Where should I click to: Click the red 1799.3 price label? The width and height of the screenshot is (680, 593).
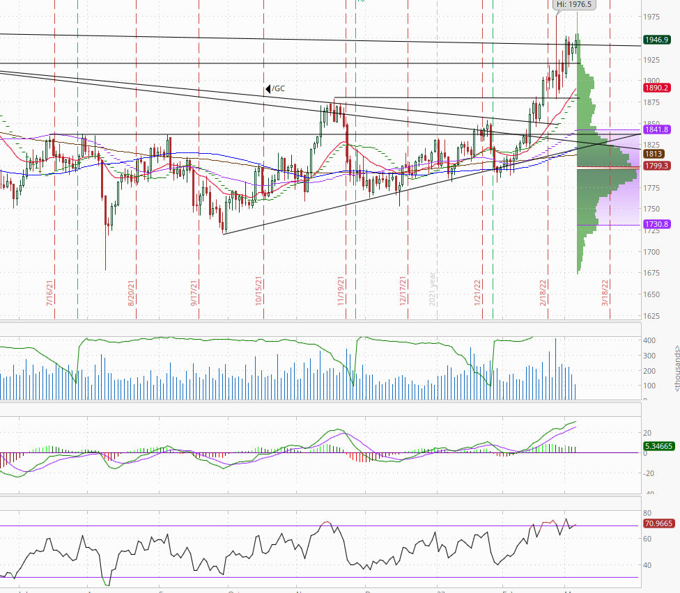656,166
